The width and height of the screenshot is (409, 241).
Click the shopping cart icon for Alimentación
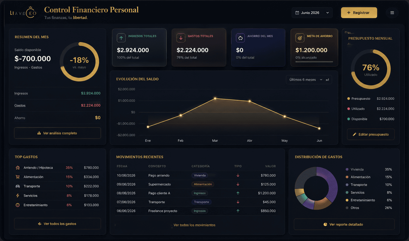(18, 177)
